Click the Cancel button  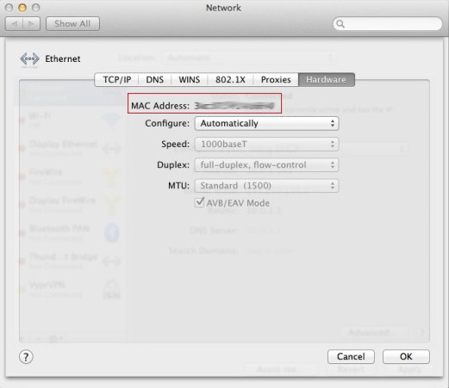click(x=351, y=356)
